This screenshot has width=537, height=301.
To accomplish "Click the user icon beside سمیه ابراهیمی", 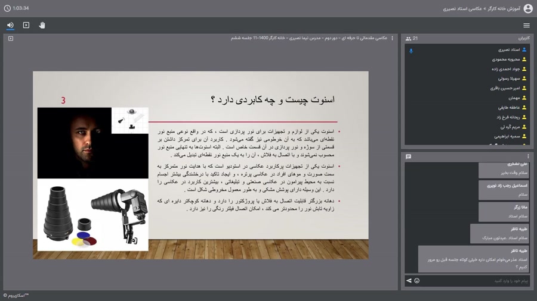I will tap(524, 136).
